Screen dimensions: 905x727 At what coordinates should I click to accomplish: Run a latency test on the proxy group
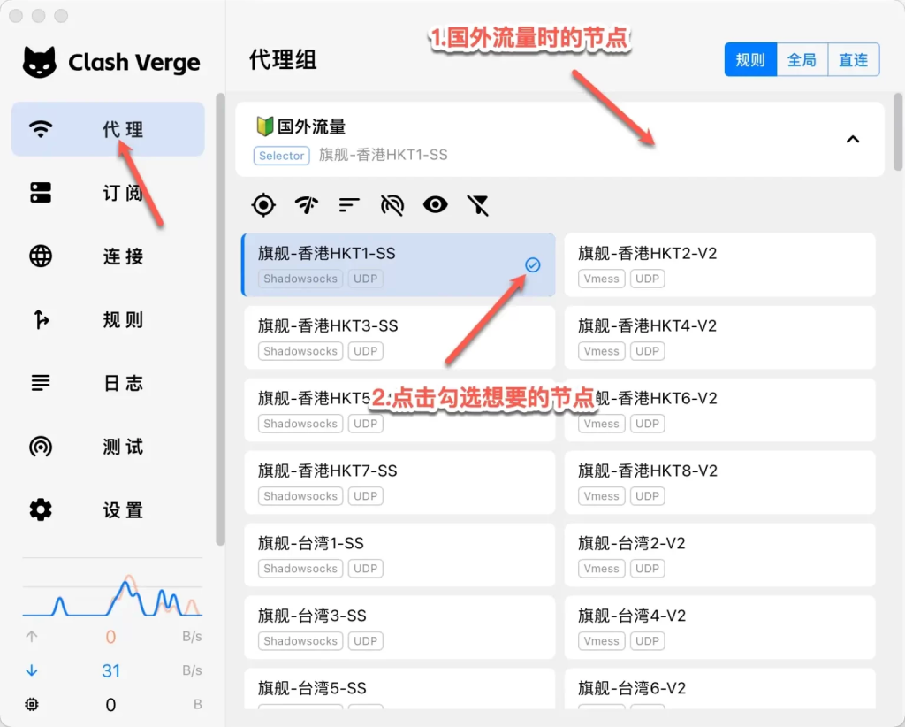(x=306, y=204)
